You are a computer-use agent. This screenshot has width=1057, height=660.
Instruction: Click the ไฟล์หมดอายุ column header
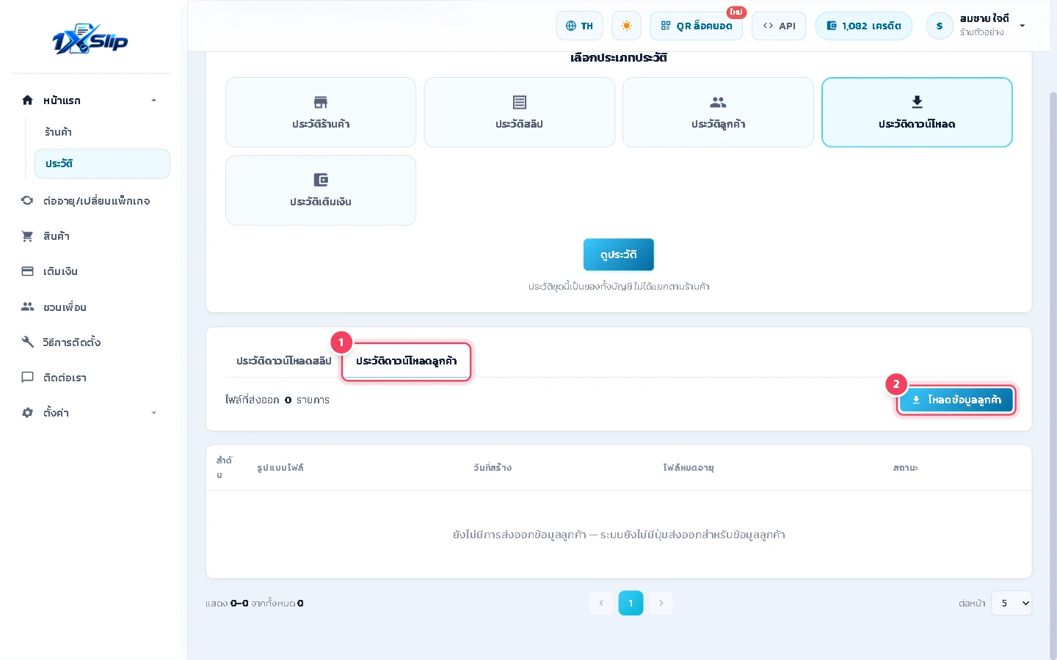coord(689,468)
